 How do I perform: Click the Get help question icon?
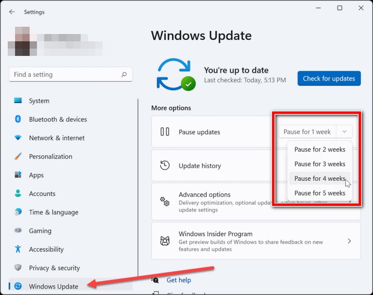[155, 280]
